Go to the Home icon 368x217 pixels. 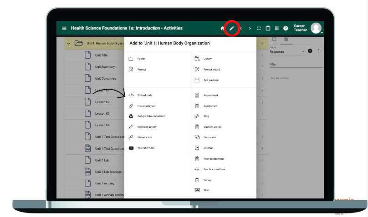[x=222, y=28]
